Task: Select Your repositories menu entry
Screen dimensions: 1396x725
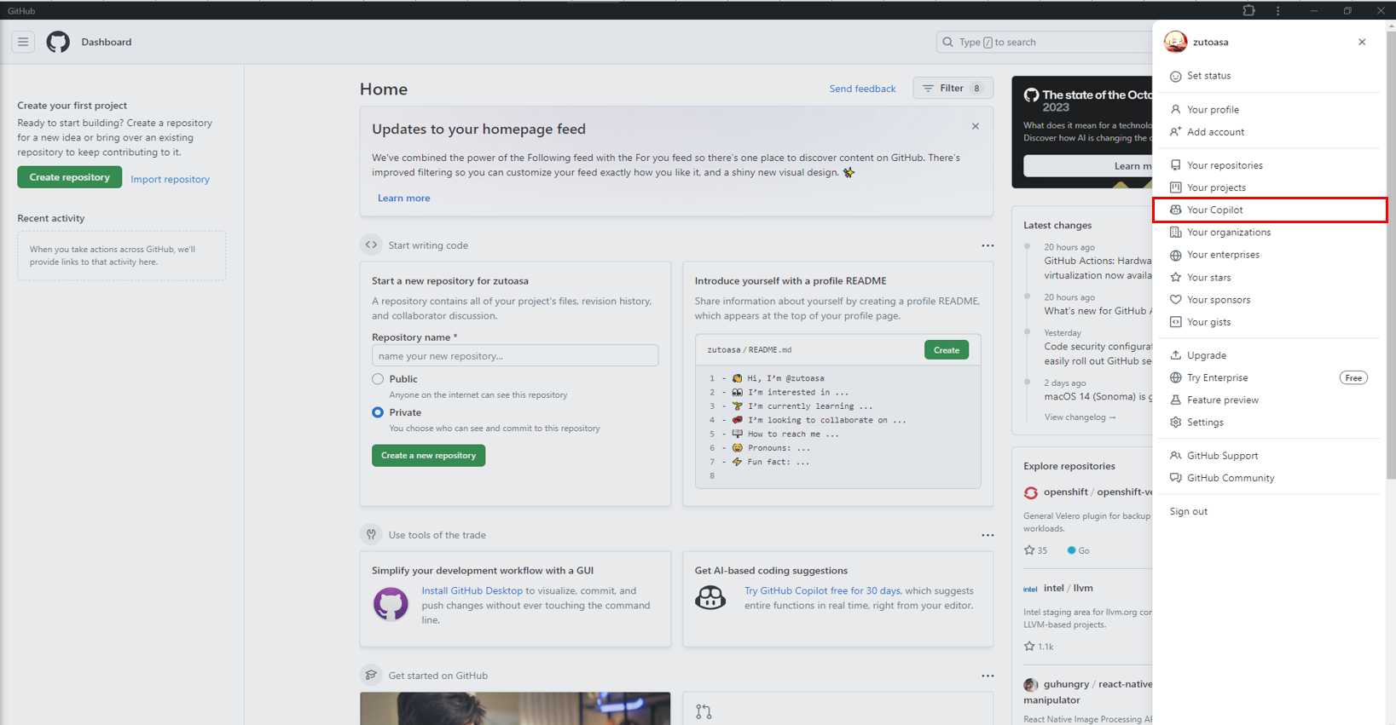Action: [x=1269, y=165]
